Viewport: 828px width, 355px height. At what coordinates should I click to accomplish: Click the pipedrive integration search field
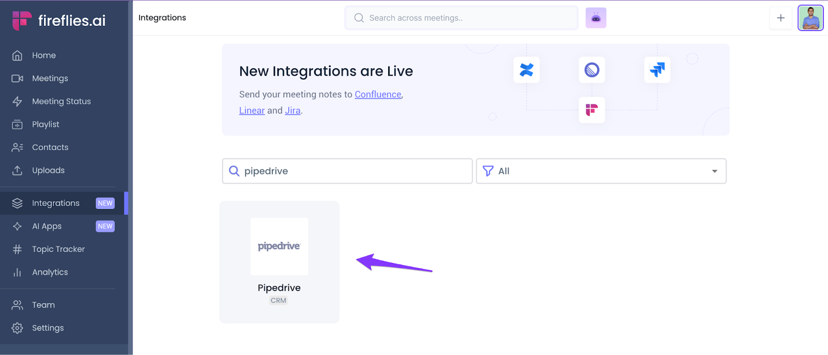coord(347,171)
